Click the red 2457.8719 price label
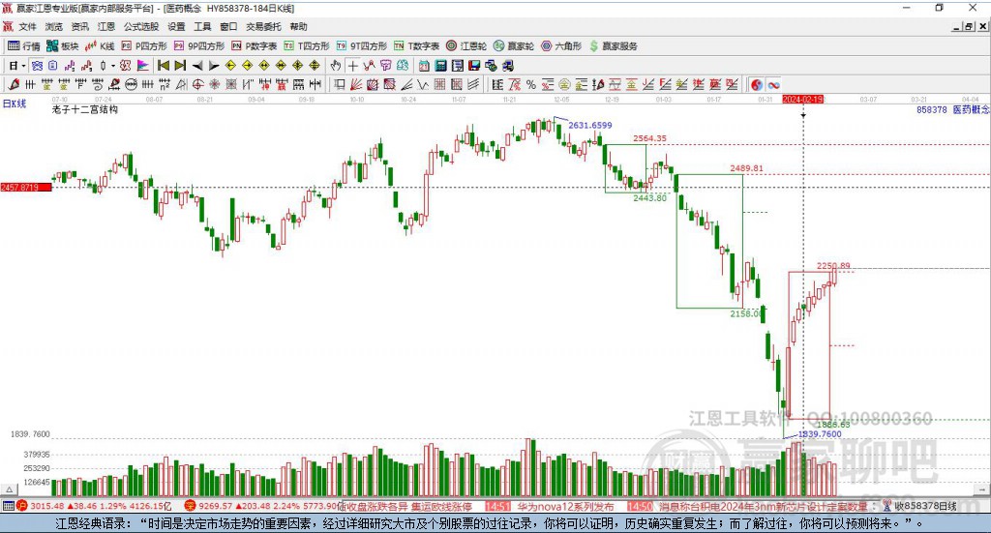 click(26, 188)
